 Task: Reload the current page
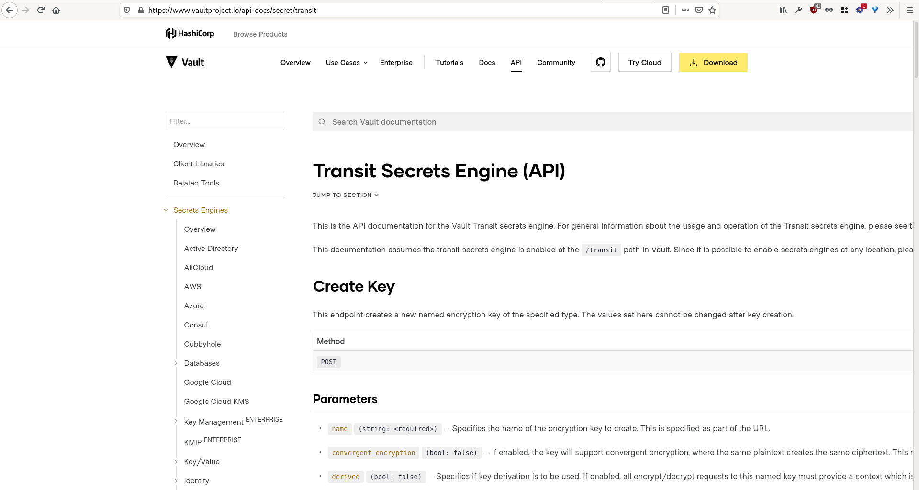pyautogui.click(x=41, y=10)
